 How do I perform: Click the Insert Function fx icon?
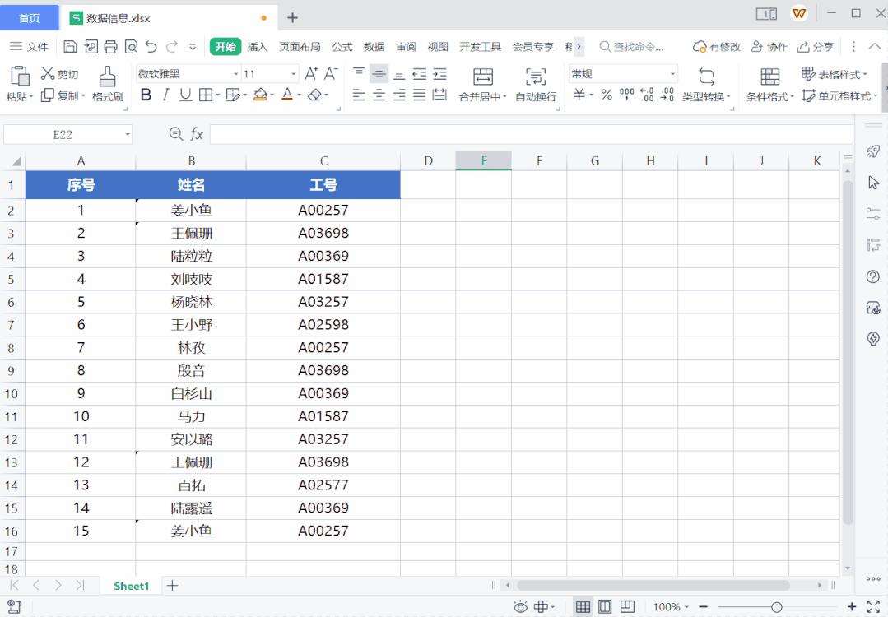click(195, 133)
